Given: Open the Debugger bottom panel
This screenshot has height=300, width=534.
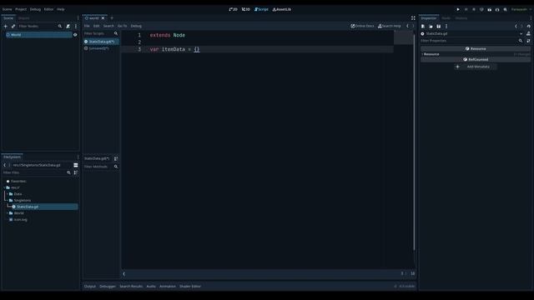Looking at the screenshot, I should [108, 287].
